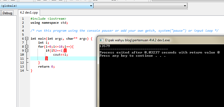
Task: Click Press any key to continue text
Action: tap(133, 56)
